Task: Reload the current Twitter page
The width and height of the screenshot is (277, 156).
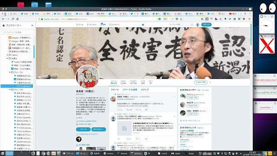Action: 13,19
